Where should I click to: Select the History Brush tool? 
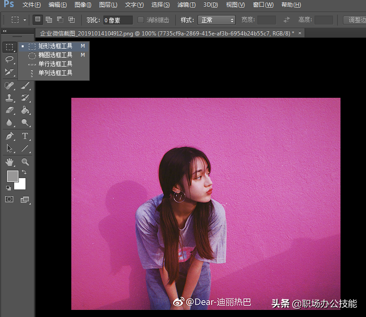click(25, 98)
